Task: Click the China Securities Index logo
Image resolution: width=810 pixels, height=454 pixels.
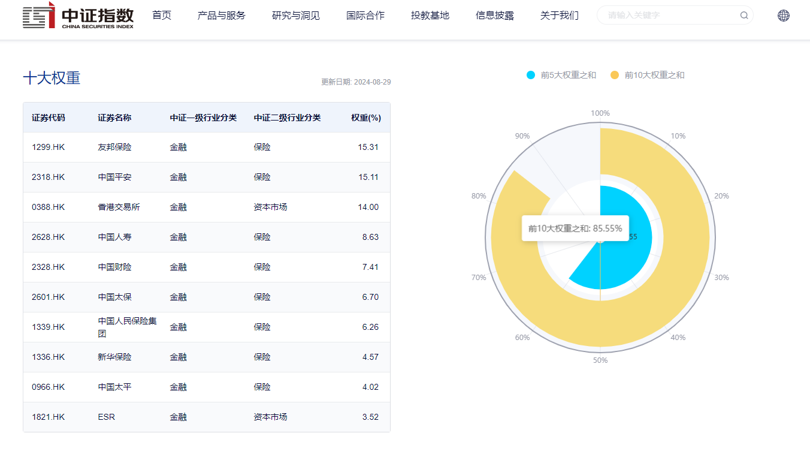Action: 78,16
